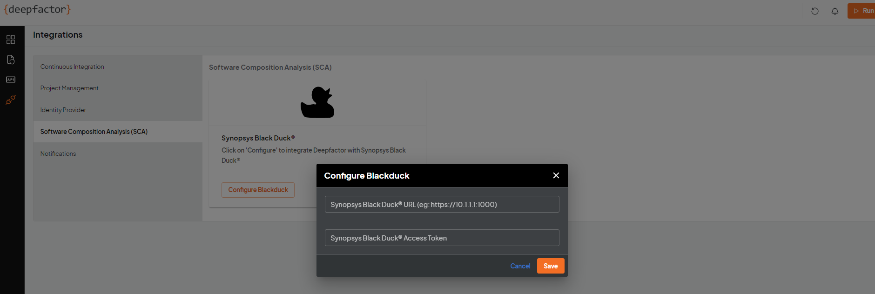
Task: Select the Identity Provider tab
Action: (x=118, y=110)
